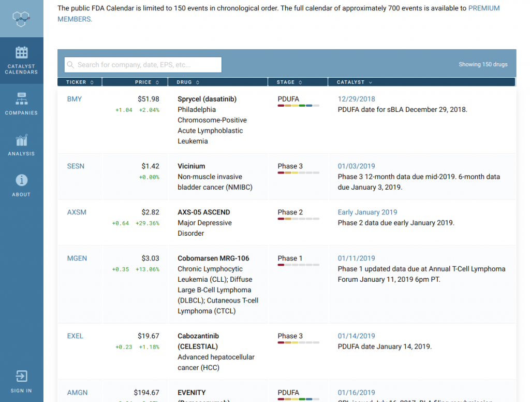The image size is (530, 402).
Task: Open Catalyst Calendars calendar icon
Action: (x=22, y=52)
